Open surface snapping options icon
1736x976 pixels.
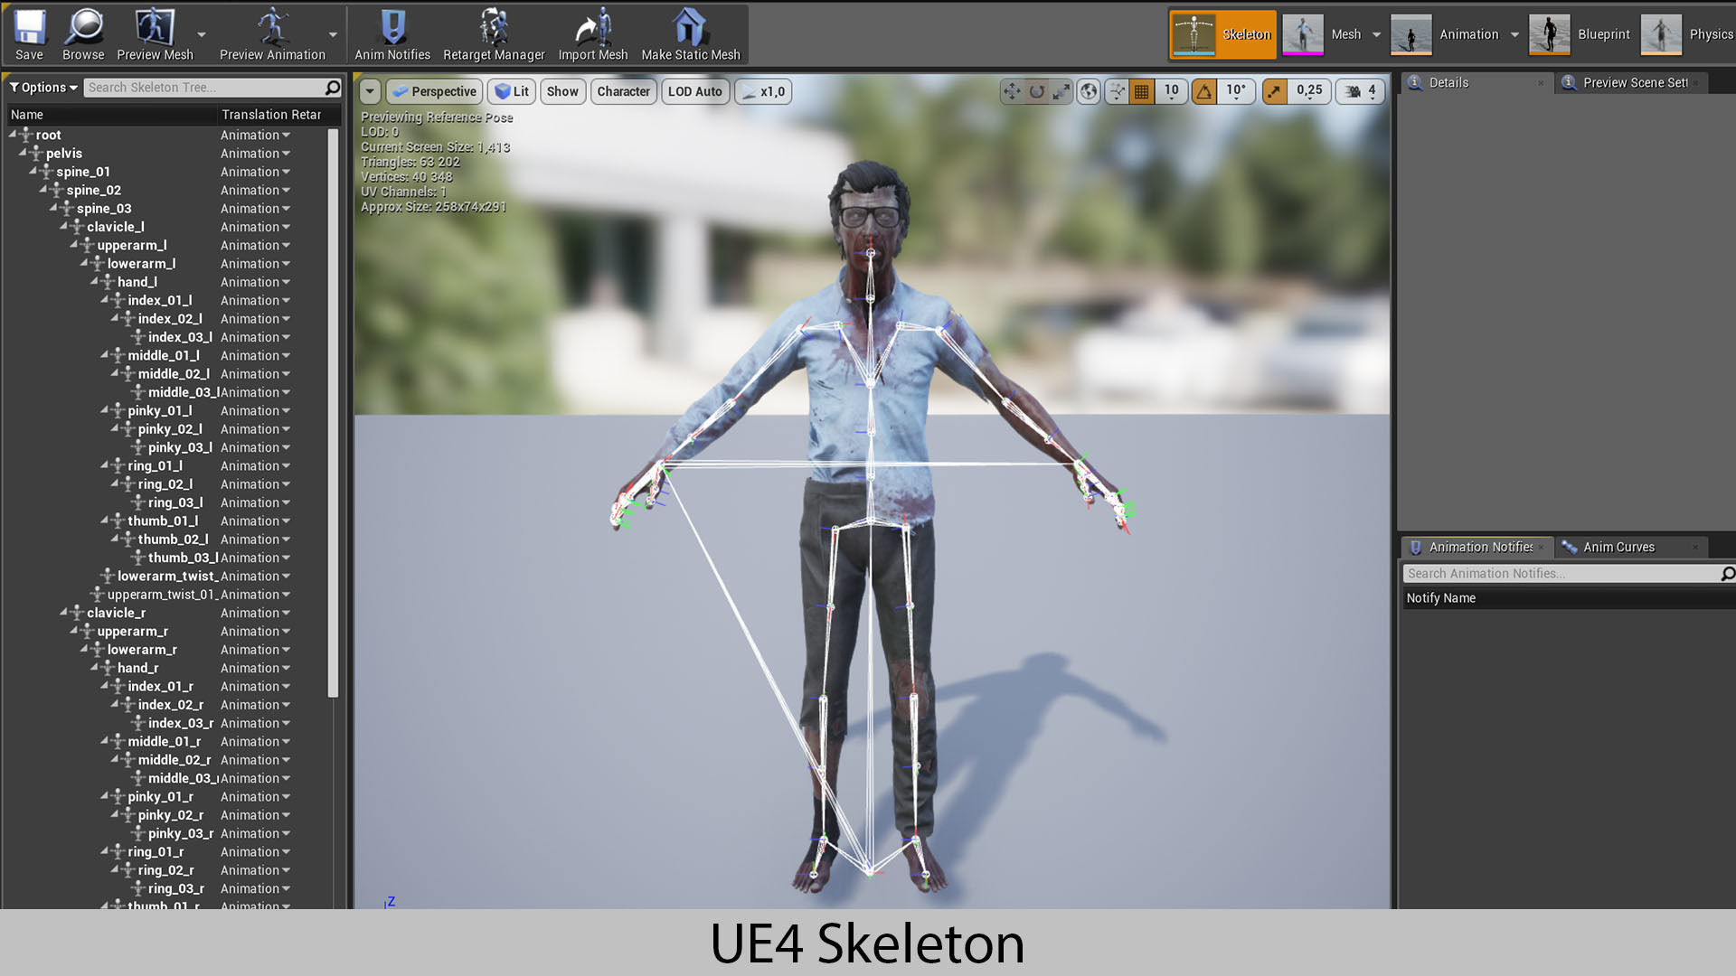1118,91
